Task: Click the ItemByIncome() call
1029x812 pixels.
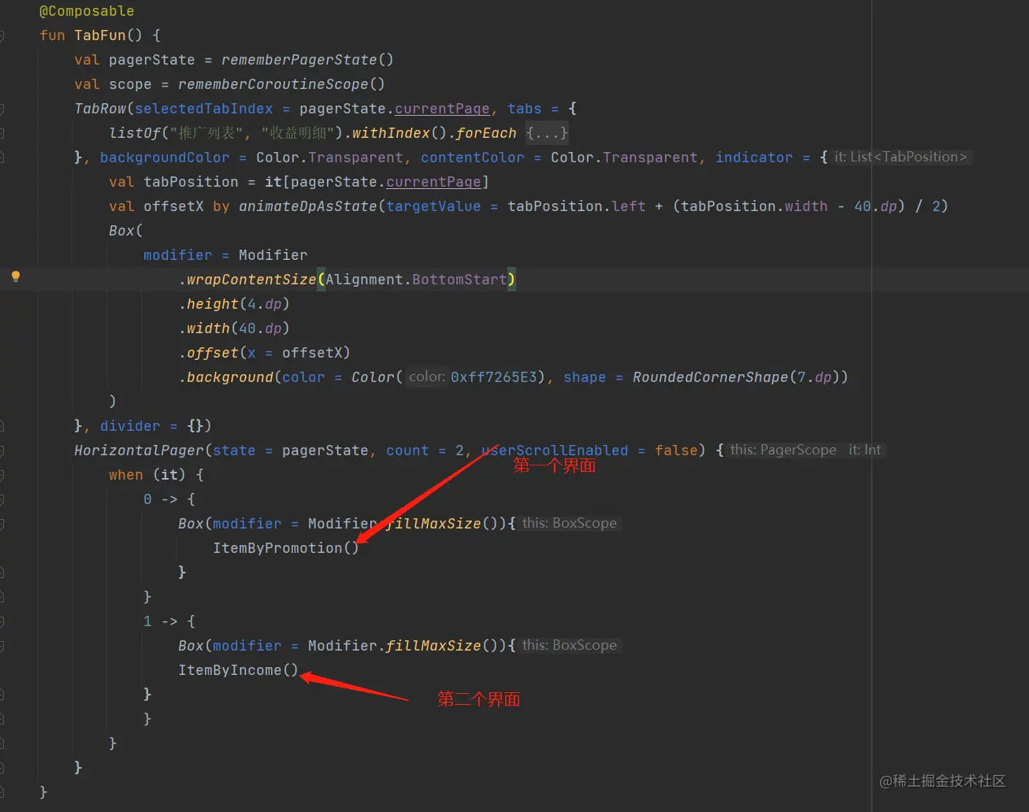Action: [x=239, y=670]
